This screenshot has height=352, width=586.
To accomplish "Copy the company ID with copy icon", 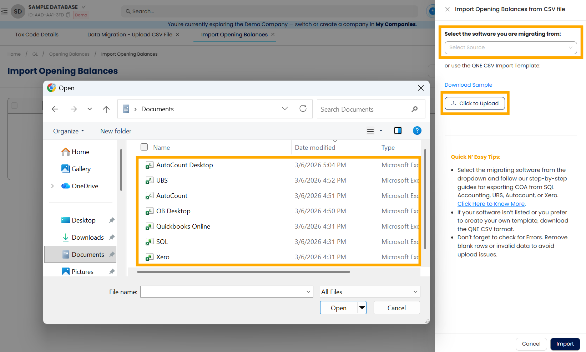I will pyautogui.click(x=68, y=15).
